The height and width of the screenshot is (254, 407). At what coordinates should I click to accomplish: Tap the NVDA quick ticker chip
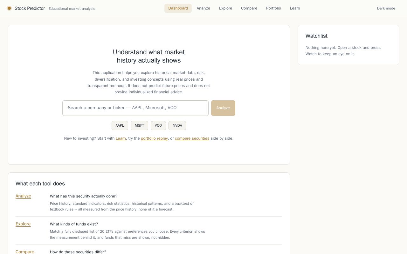pos(177,125)
